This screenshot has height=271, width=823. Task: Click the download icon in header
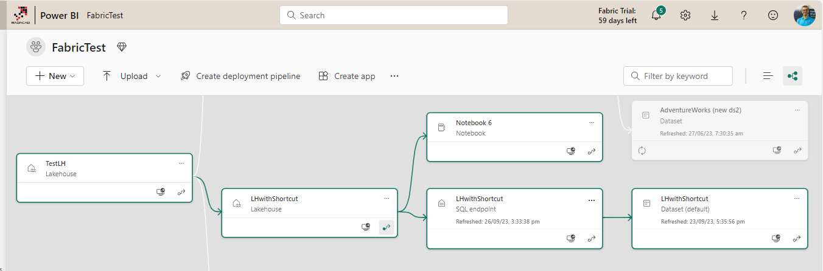tap(715, 15)
